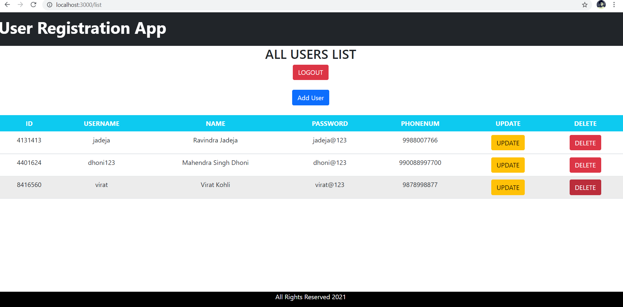623x307 pixels.
Task: Click the DELETE column header
Action: coord(585,124)
